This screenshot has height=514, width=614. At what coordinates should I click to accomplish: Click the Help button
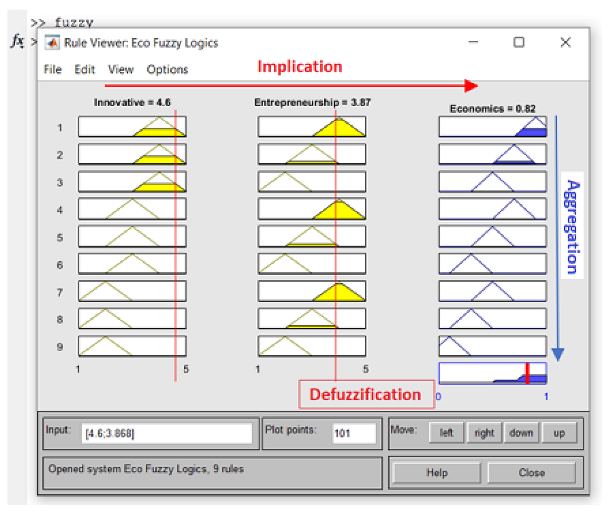[437, 473]
